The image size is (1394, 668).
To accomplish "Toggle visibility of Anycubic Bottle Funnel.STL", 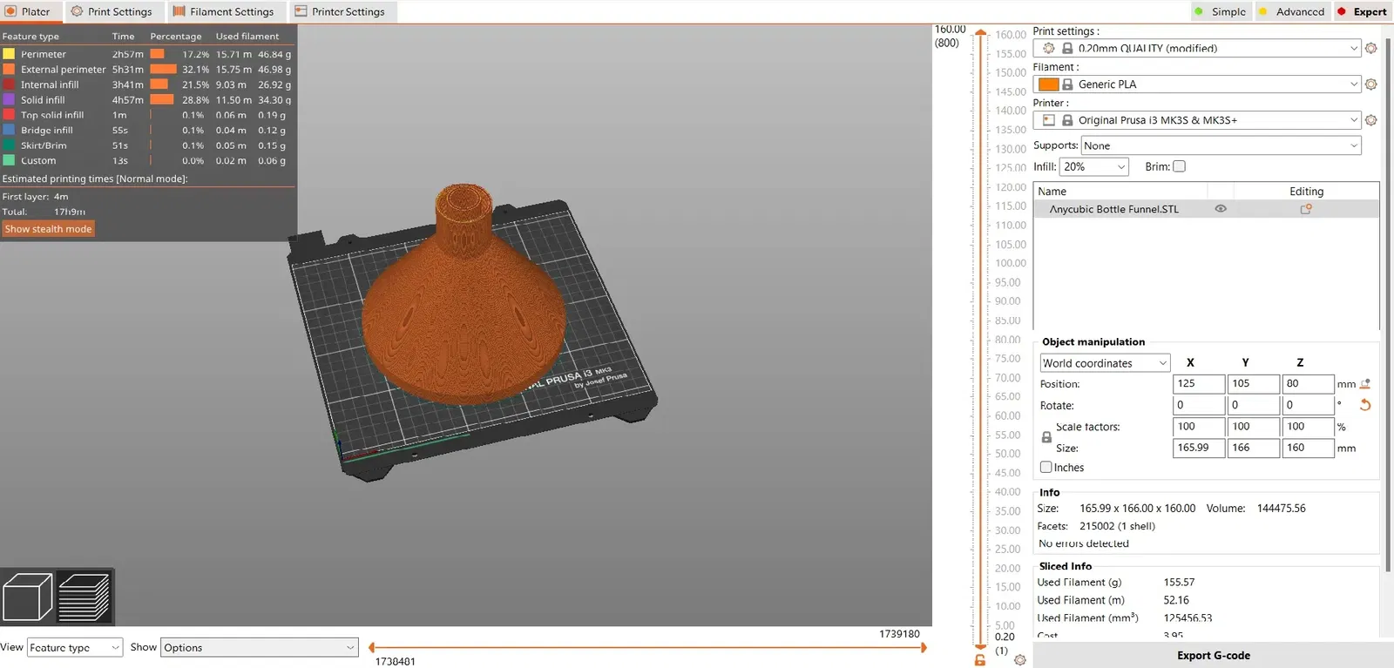I will click(x=1221, y=209).
